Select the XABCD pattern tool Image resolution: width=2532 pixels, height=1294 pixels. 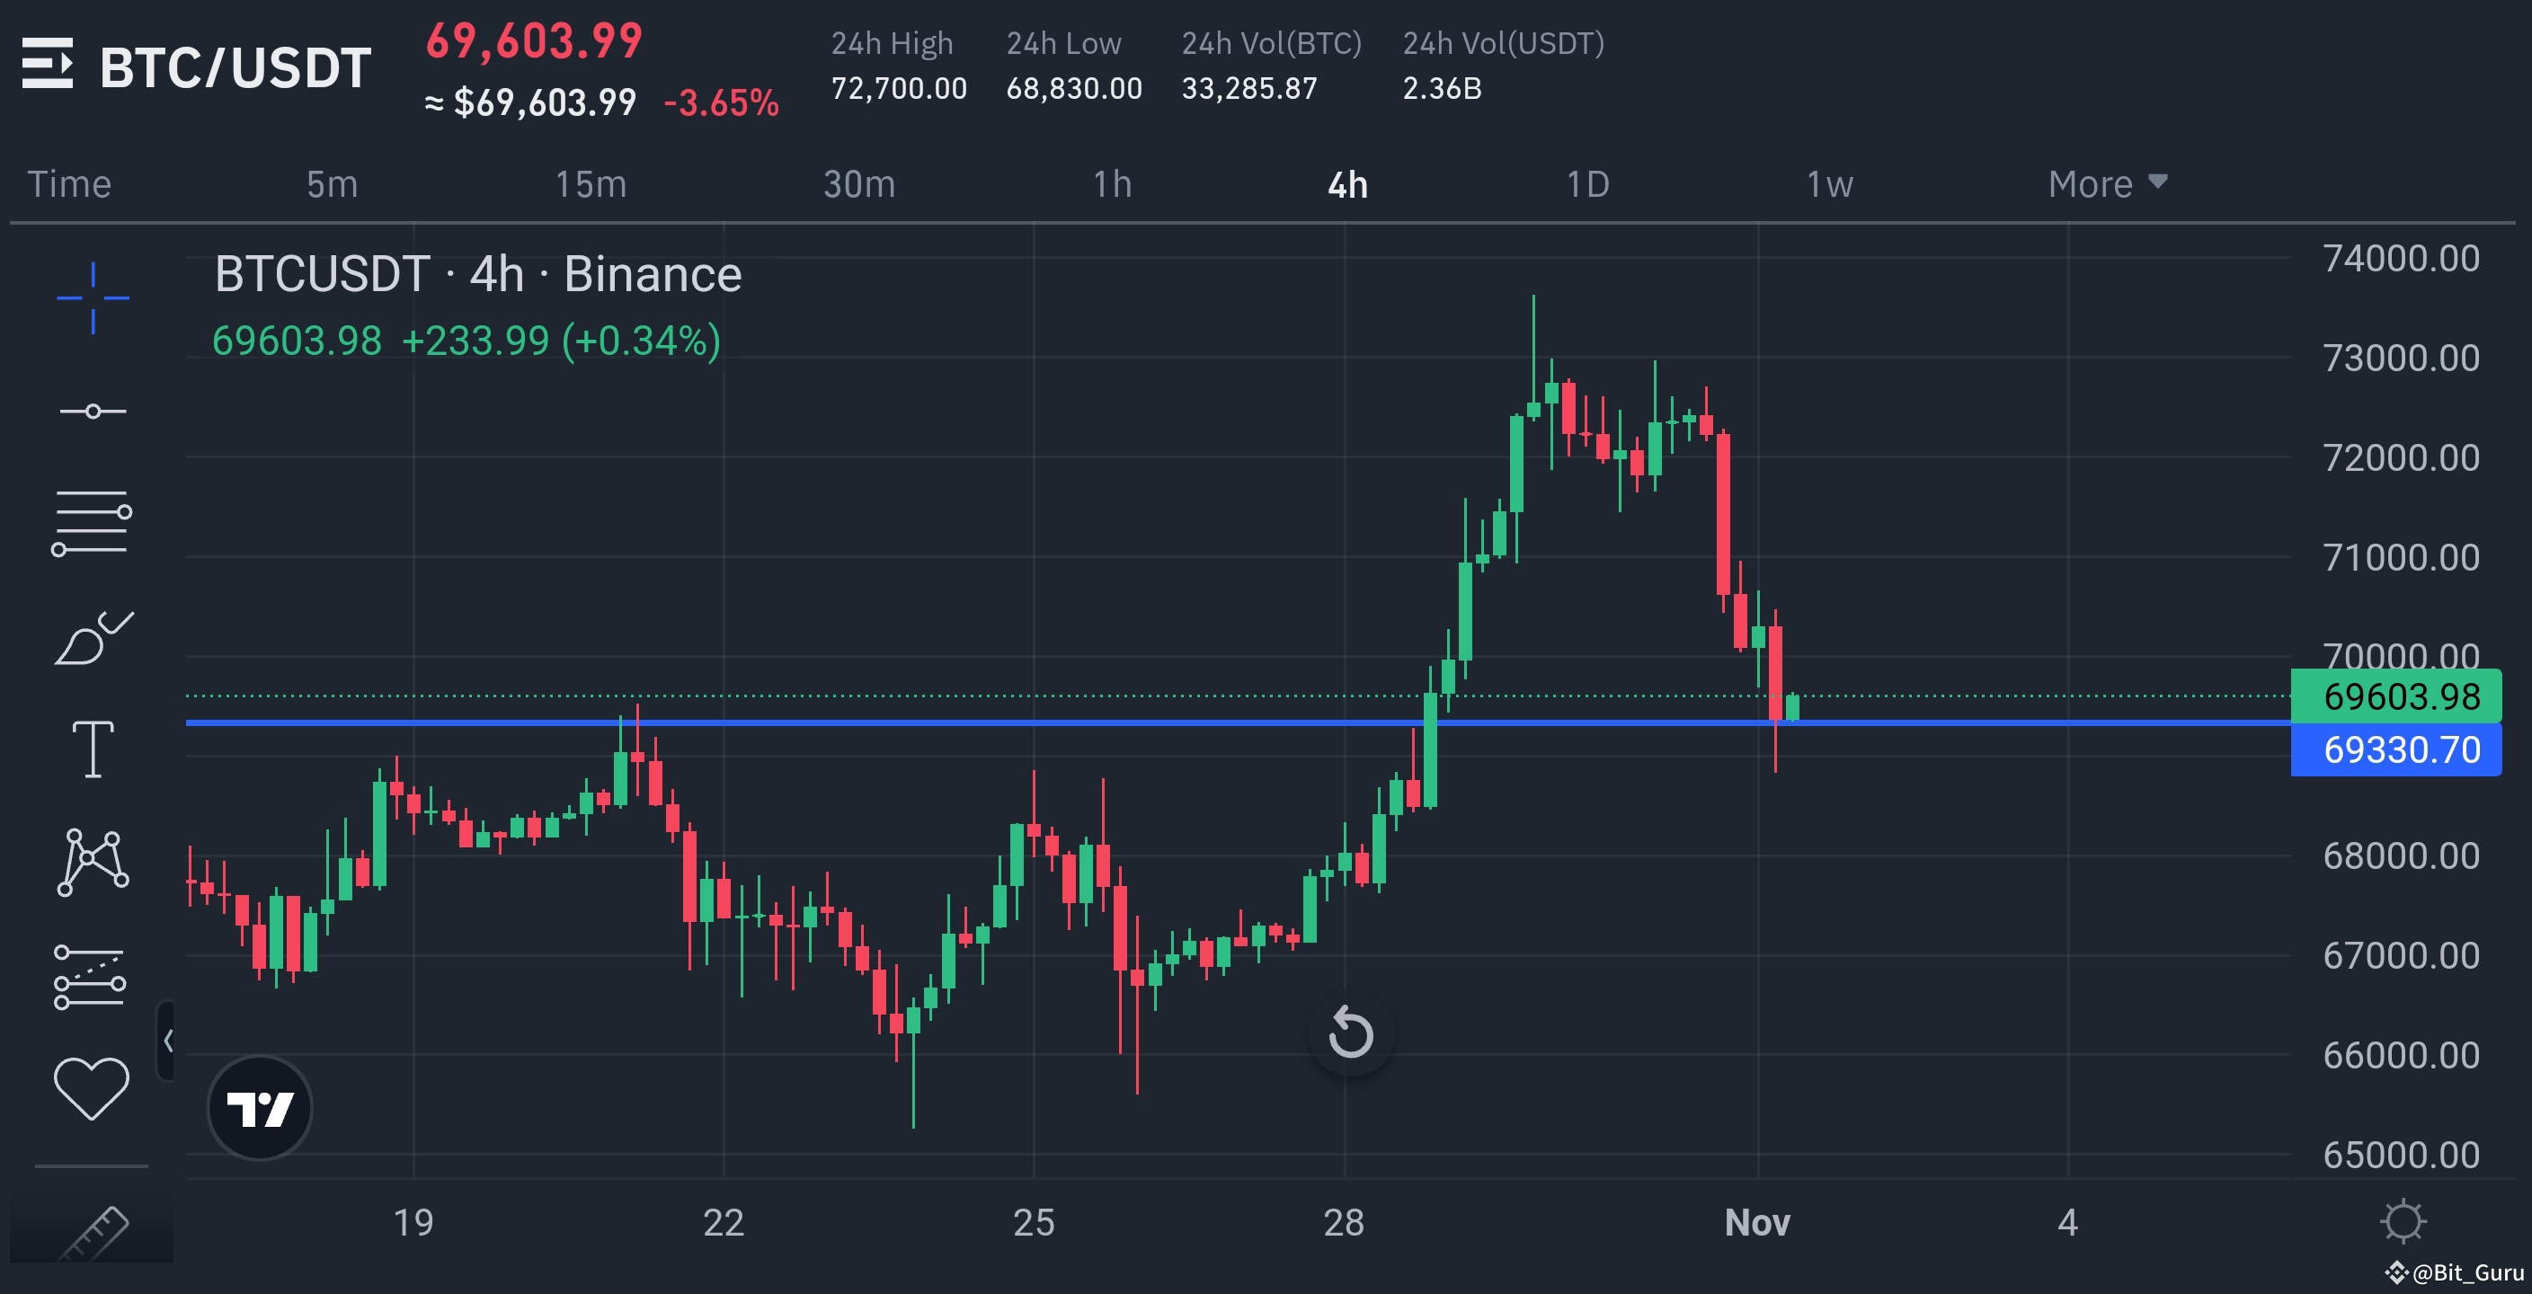coord(93,863)
